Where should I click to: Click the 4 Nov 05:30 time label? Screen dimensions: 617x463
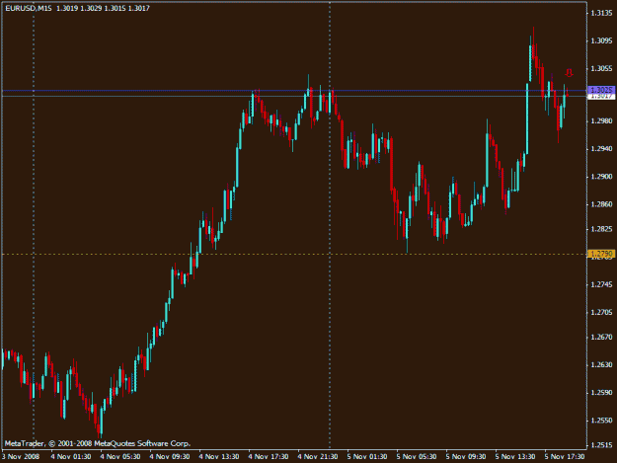pos(120,457)
